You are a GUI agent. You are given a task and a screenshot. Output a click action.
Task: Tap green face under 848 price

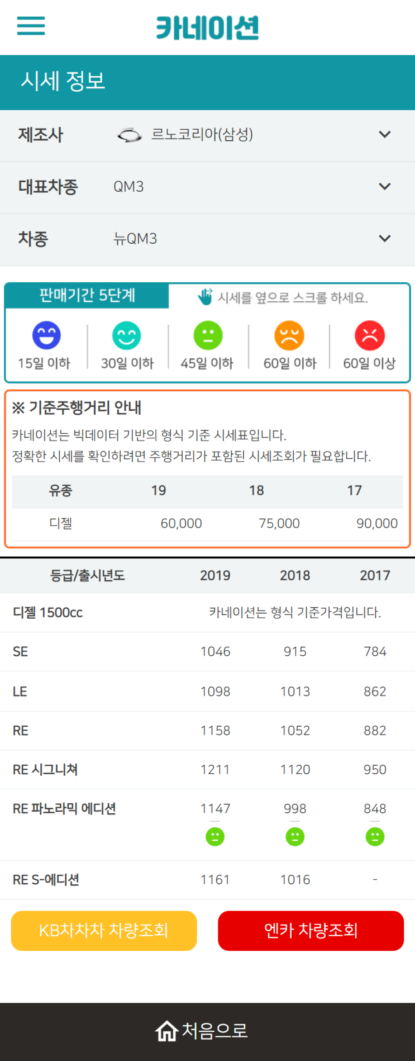(375, 836)
